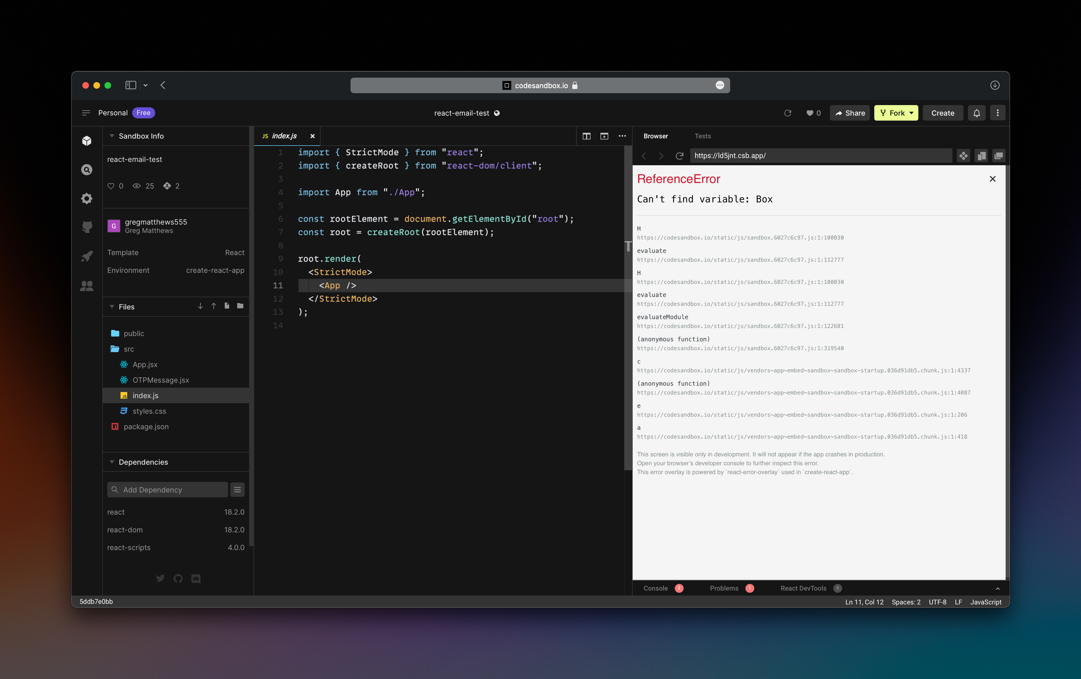This screenshot has height=679, width=1081.
Task: Switch to the Tests tab
Action: (702, 136)
